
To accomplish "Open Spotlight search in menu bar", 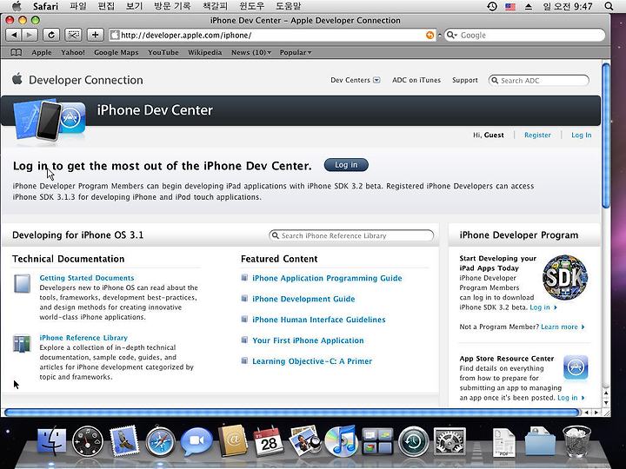I will click(x=609, y=6).
